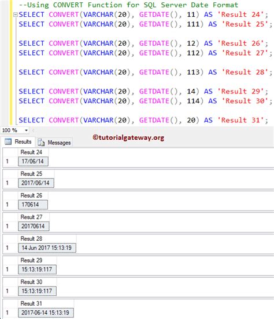Select the cell 14 Jun 2017 15:13:19
The image size is (274, 319).
click(47, 248)
